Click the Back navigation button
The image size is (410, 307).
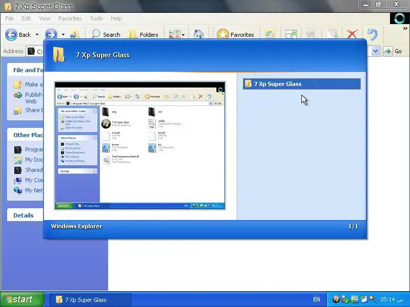18,34
